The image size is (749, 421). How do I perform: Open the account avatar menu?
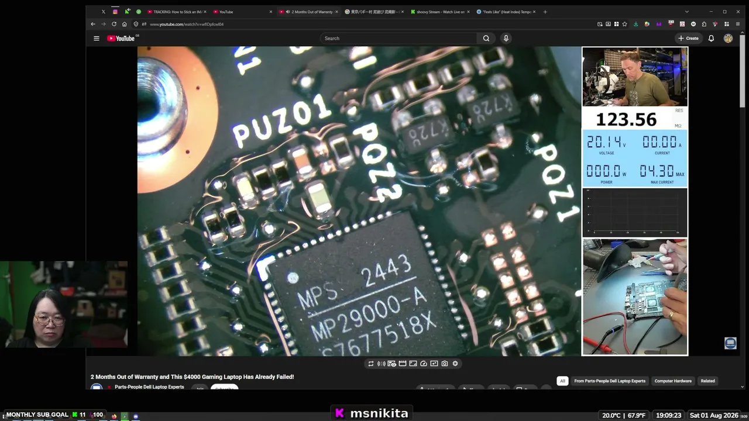[728, 39]
